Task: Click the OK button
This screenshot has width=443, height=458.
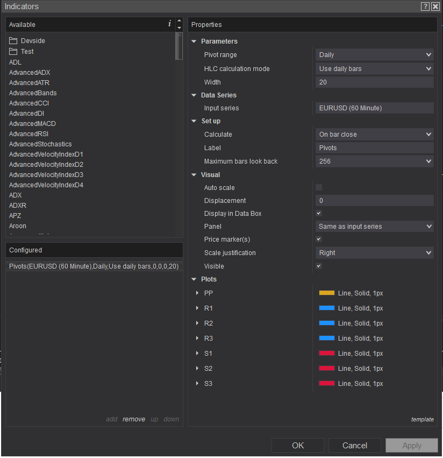Action: (298, 446)
